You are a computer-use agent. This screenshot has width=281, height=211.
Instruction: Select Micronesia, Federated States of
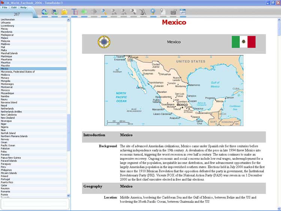(x=18, y=72)
